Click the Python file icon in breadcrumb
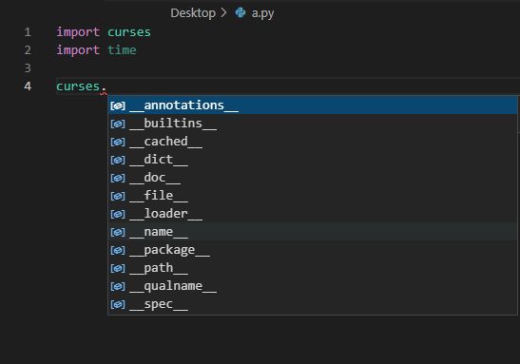 pyautogui.click(x=241, y=13)
